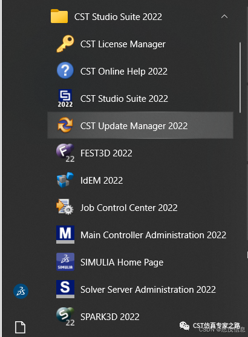Click the blue M Main Controller icon

tap(65, 235)
